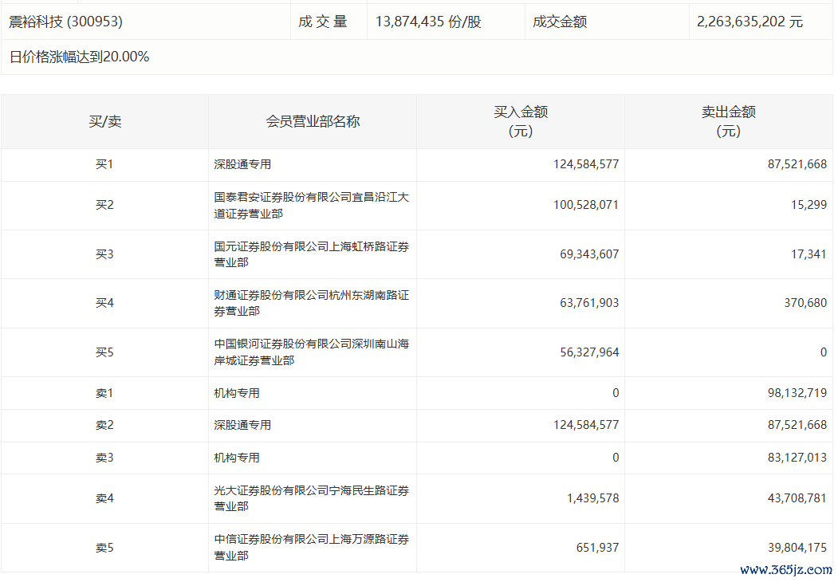Click 国泰君安证券 宜昌沿江大道 branch name

pos(312,205)
